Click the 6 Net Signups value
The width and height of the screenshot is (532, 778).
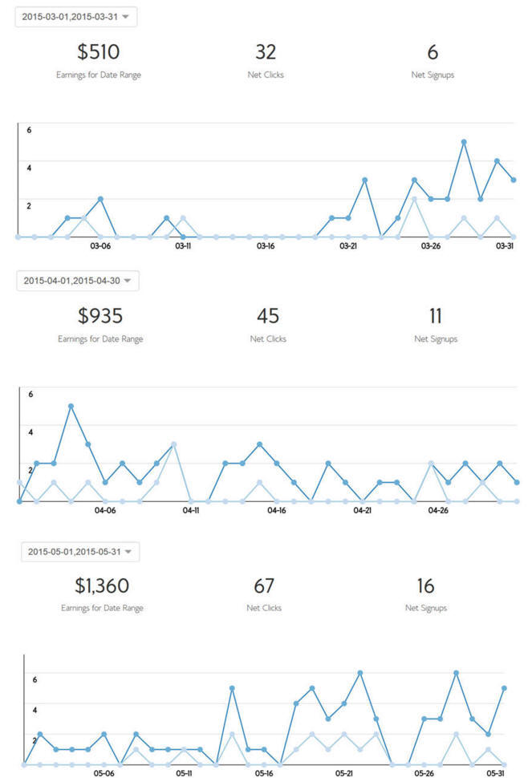pyautogui.click(x=433, y=53)
